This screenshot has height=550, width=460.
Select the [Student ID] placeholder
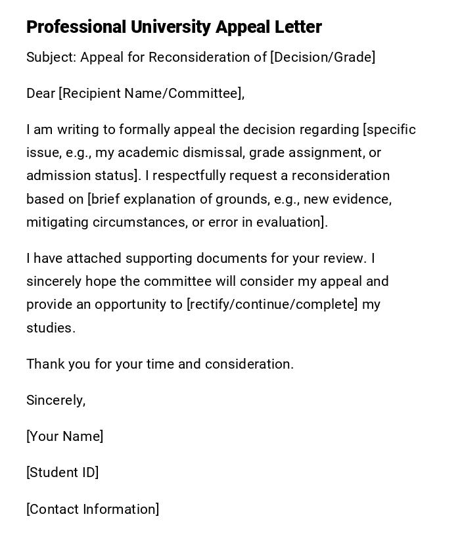(62, 472)
